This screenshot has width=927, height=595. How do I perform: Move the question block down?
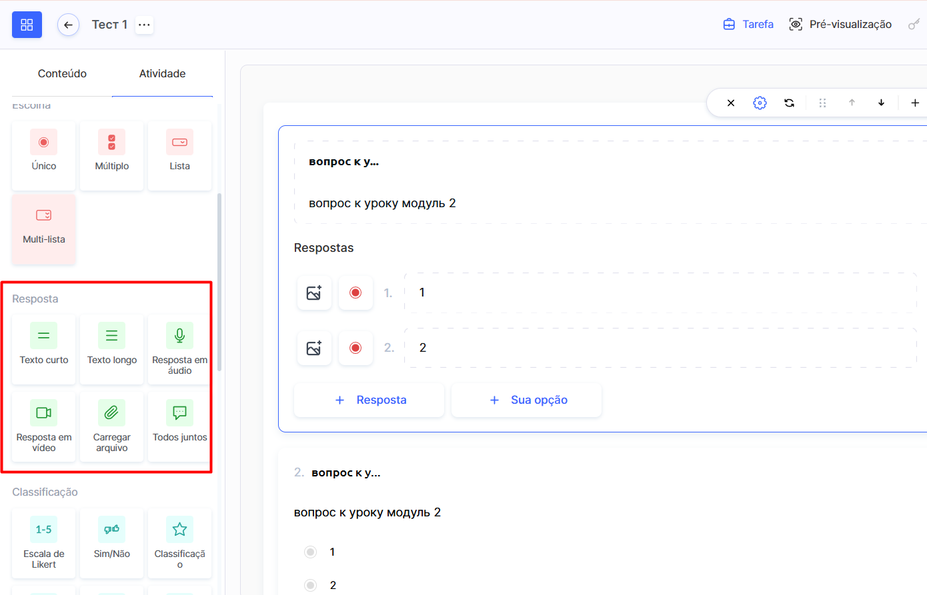tap(881, 103)
